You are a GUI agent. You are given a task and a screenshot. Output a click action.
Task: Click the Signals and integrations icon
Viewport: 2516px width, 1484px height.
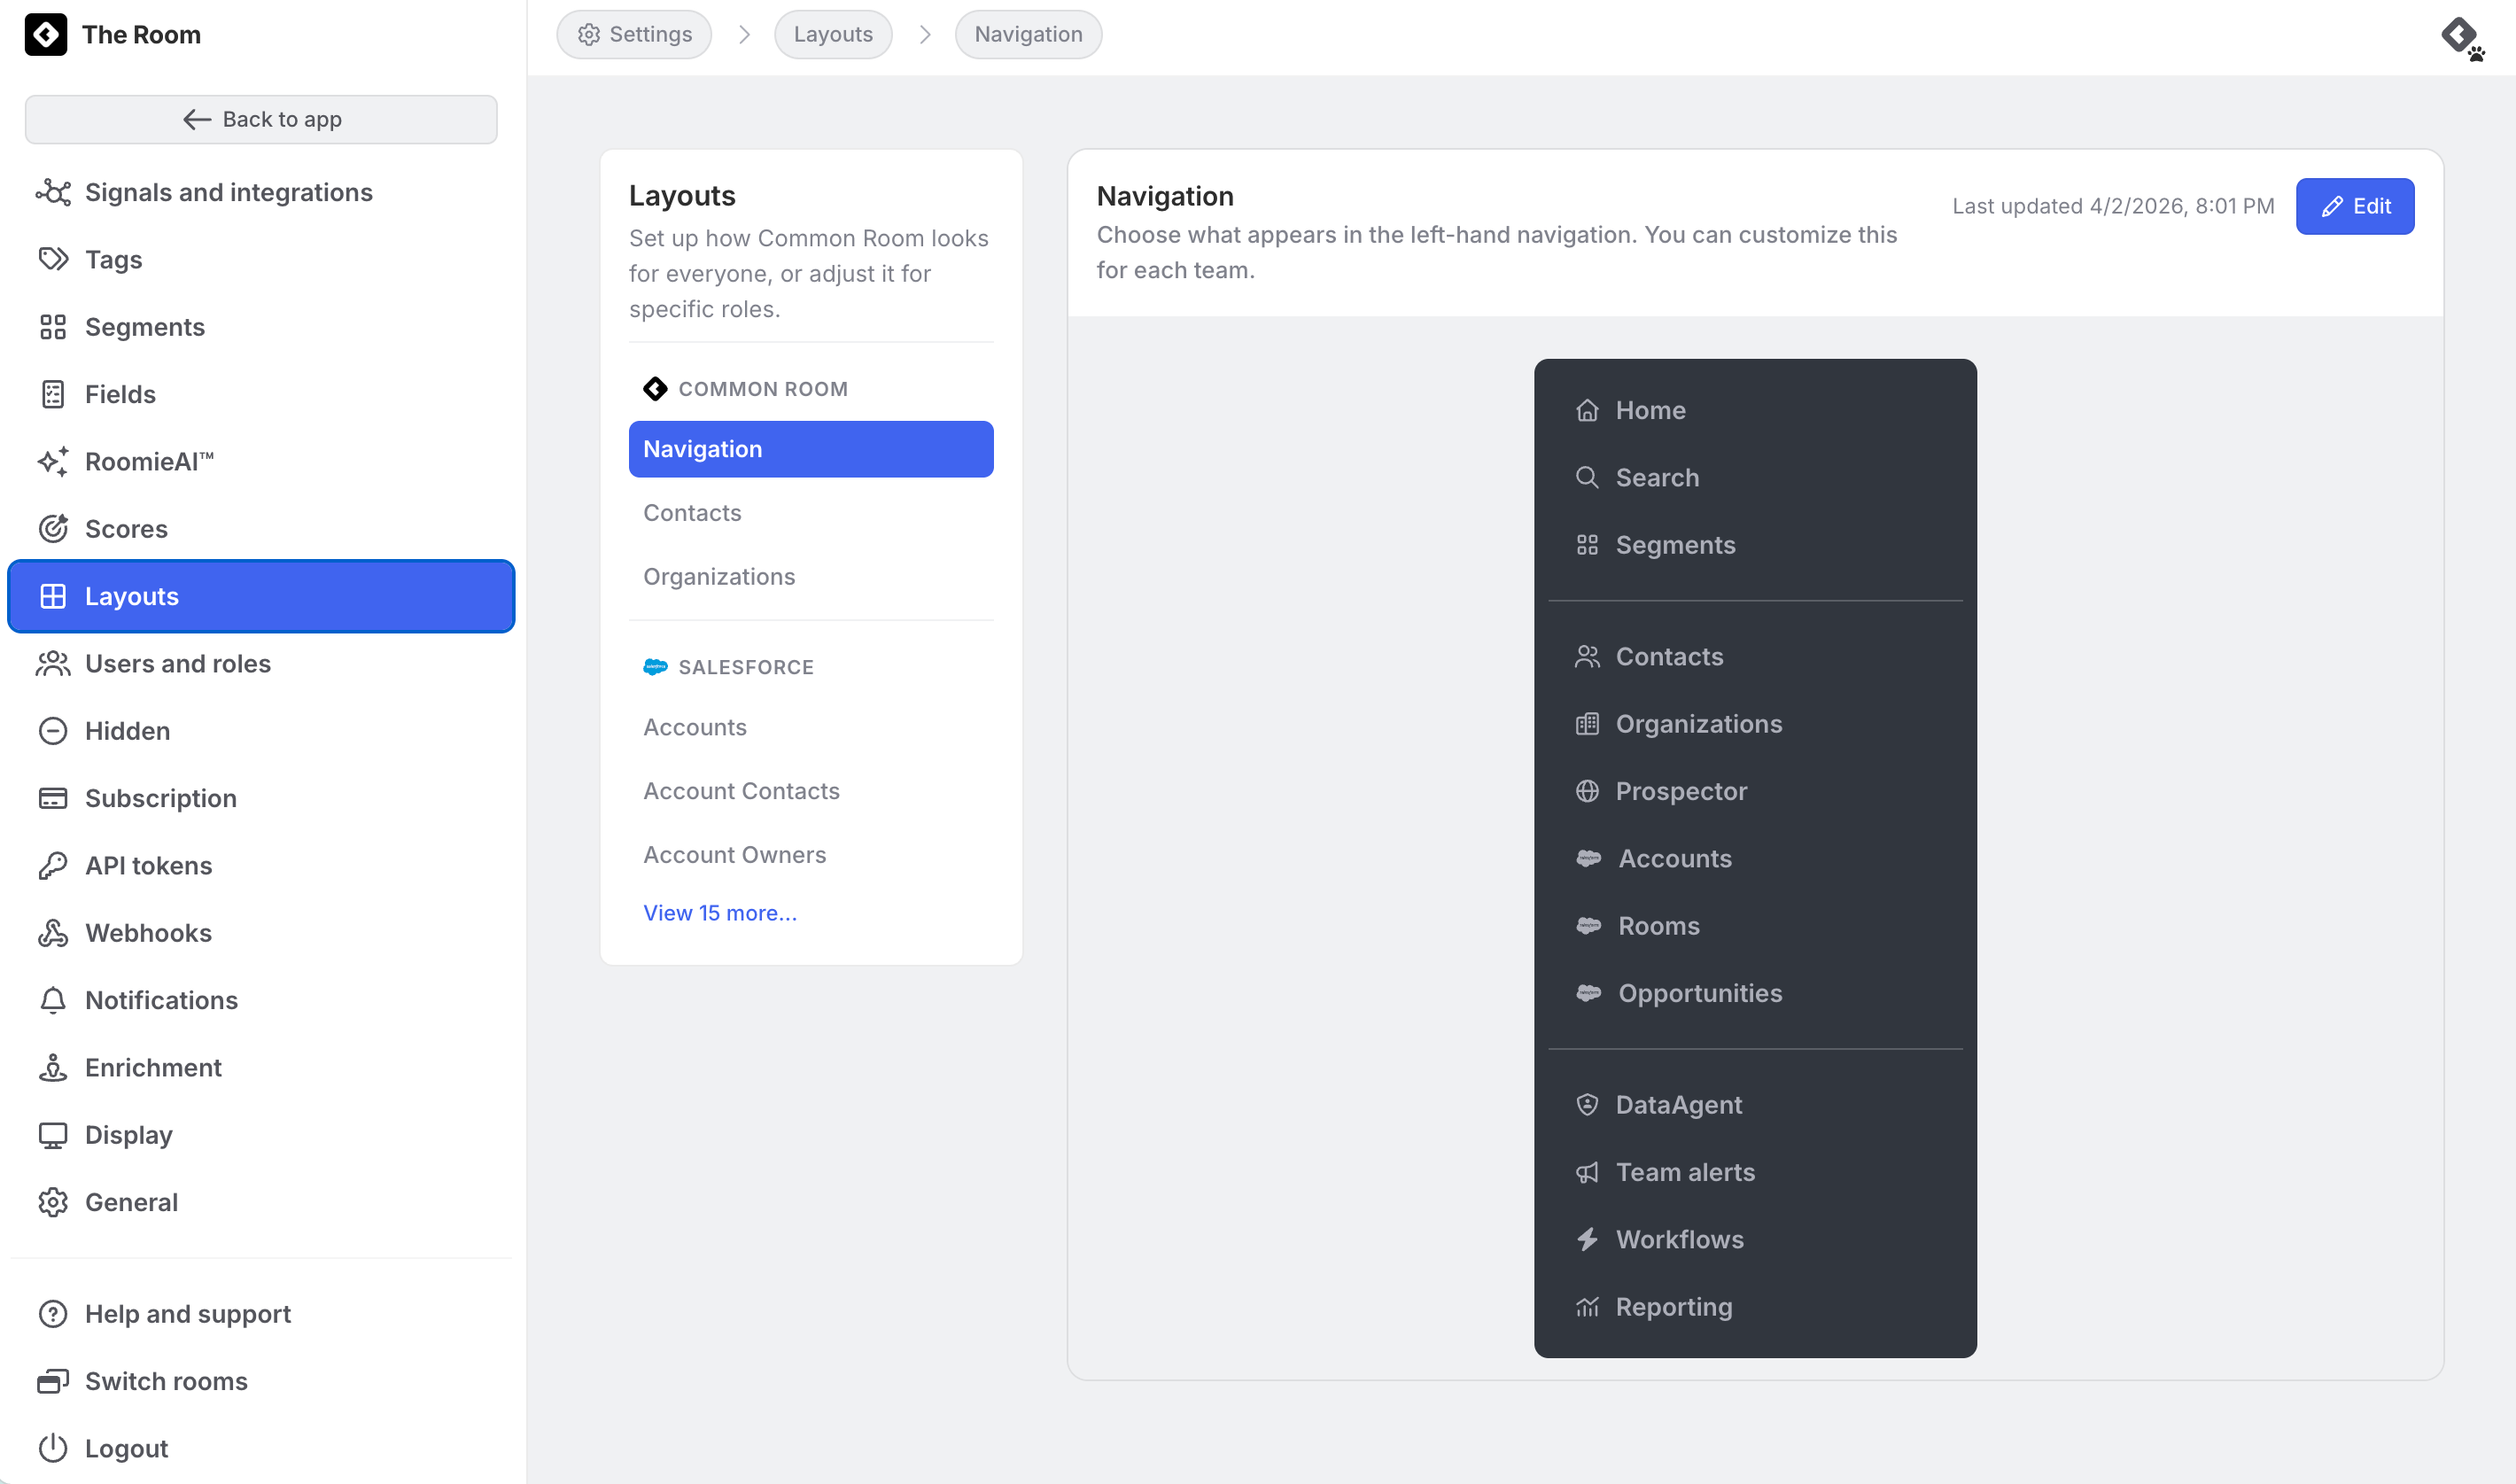pos(53,192)
